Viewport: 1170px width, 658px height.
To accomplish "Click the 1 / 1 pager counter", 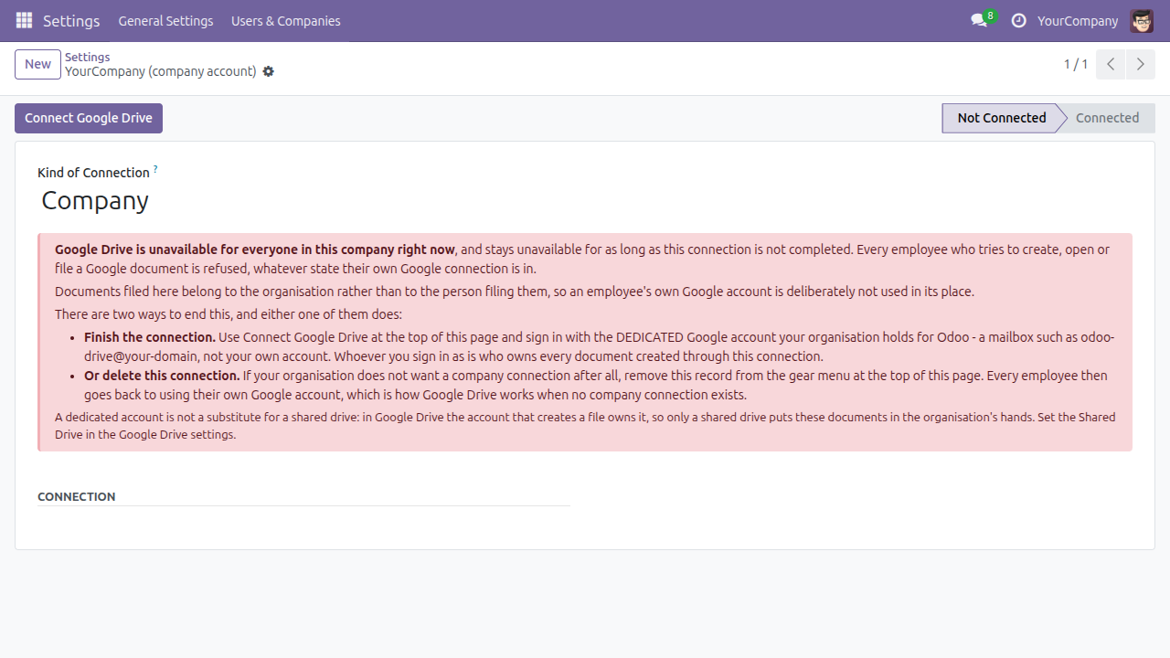I will coord(1076,64).
